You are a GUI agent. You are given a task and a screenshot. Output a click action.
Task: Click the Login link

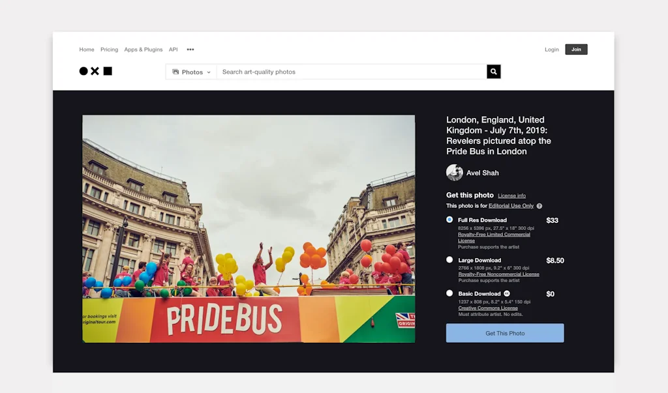[x=551, y=50]
